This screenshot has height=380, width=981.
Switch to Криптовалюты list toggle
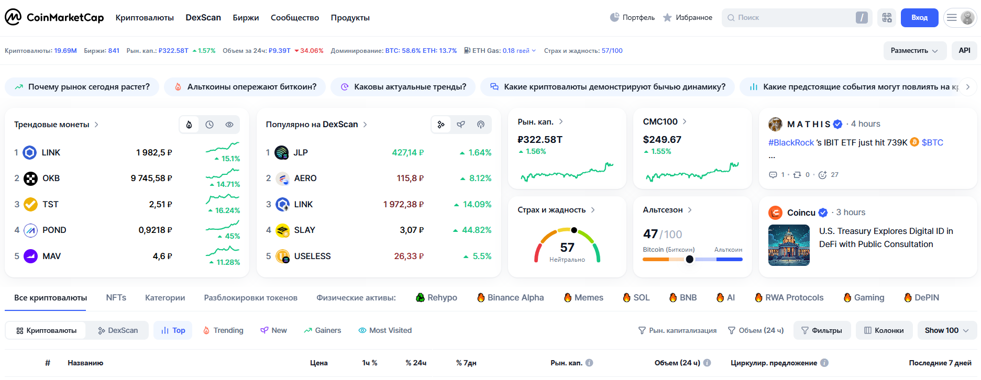(46, 330)
